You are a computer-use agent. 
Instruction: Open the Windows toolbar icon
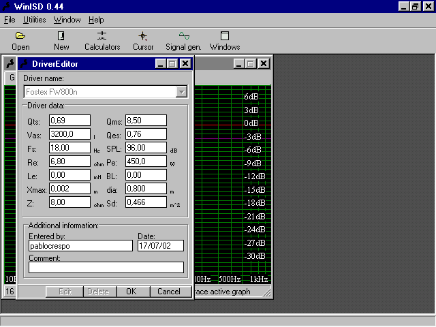(x=225, y=41)
